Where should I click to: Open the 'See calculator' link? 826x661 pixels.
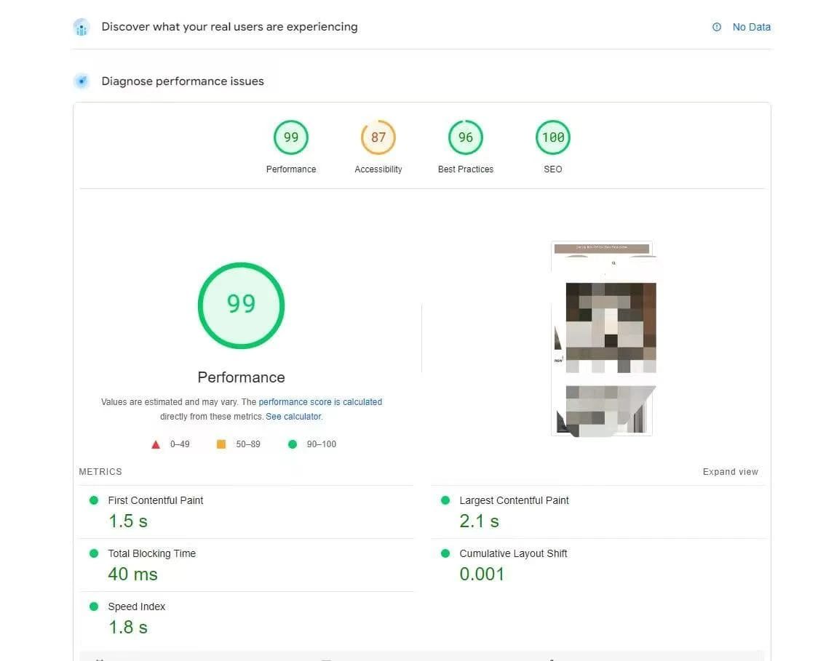pyautogui.click(x=293, y=417)
